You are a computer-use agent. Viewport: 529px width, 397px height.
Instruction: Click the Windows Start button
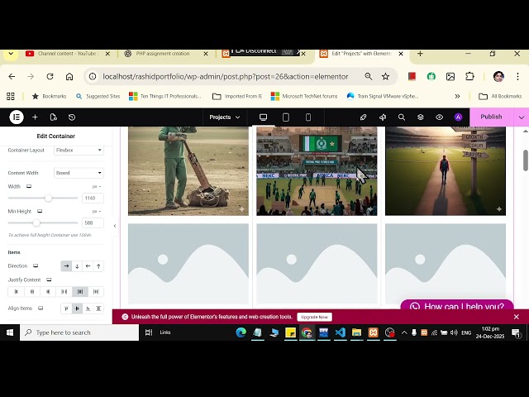[x=10, y=332]
